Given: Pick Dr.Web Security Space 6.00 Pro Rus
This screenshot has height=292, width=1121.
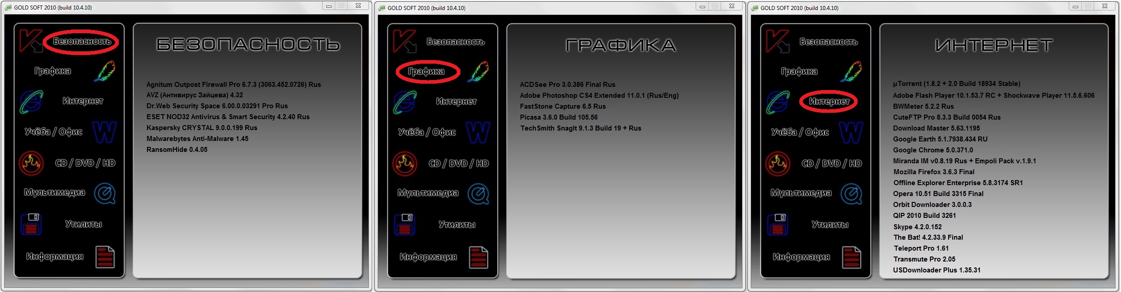Looking at the screenshot, I should click(217, 106).
